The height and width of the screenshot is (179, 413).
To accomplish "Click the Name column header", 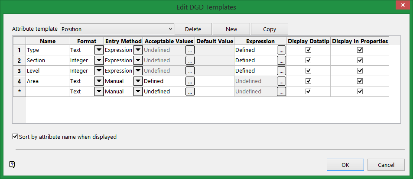I will [x=48, y=41].
